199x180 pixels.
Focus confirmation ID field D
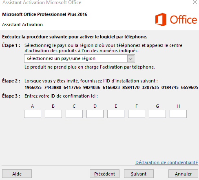[x=95, y=114]
